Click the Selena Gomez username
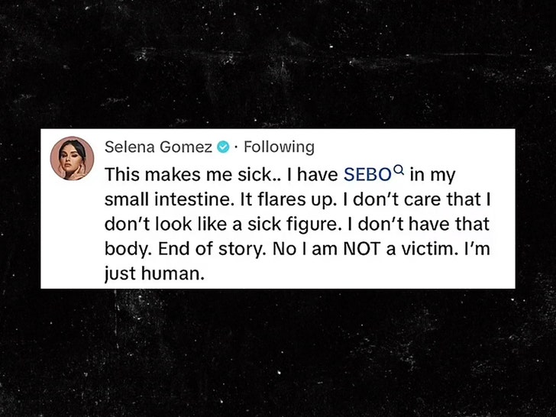This screenshot has width=556, height=417. pyautogui.click(x=158, y=147)
